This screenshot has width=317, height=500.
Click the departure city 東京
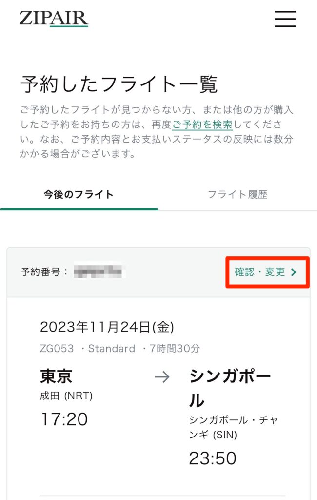(x=56, y=376)
